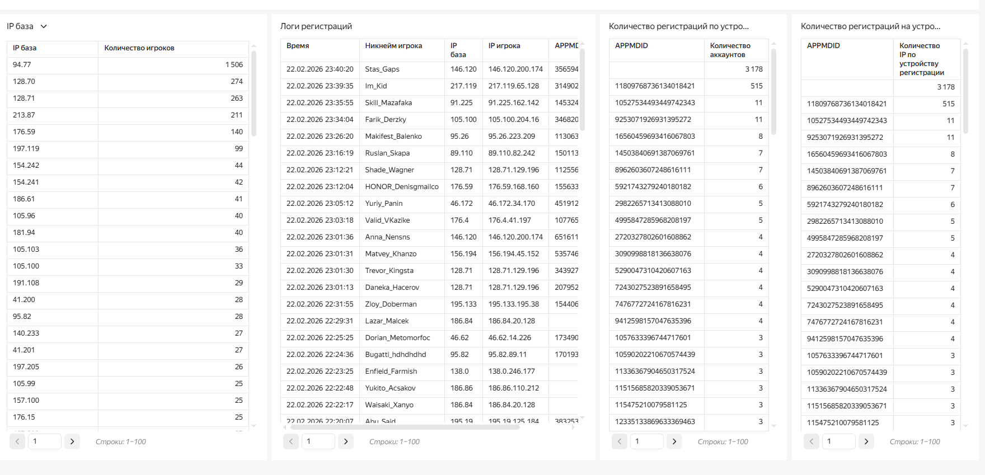Click previous page arrow under IP база table
985x475 pixels.
[x=17, y=441]
